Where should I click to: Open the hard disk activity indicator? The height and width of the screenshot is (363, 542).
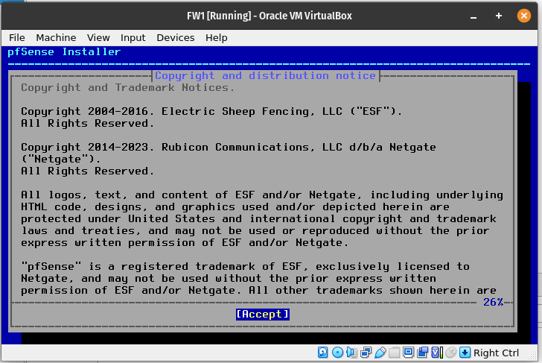point(323,353)
